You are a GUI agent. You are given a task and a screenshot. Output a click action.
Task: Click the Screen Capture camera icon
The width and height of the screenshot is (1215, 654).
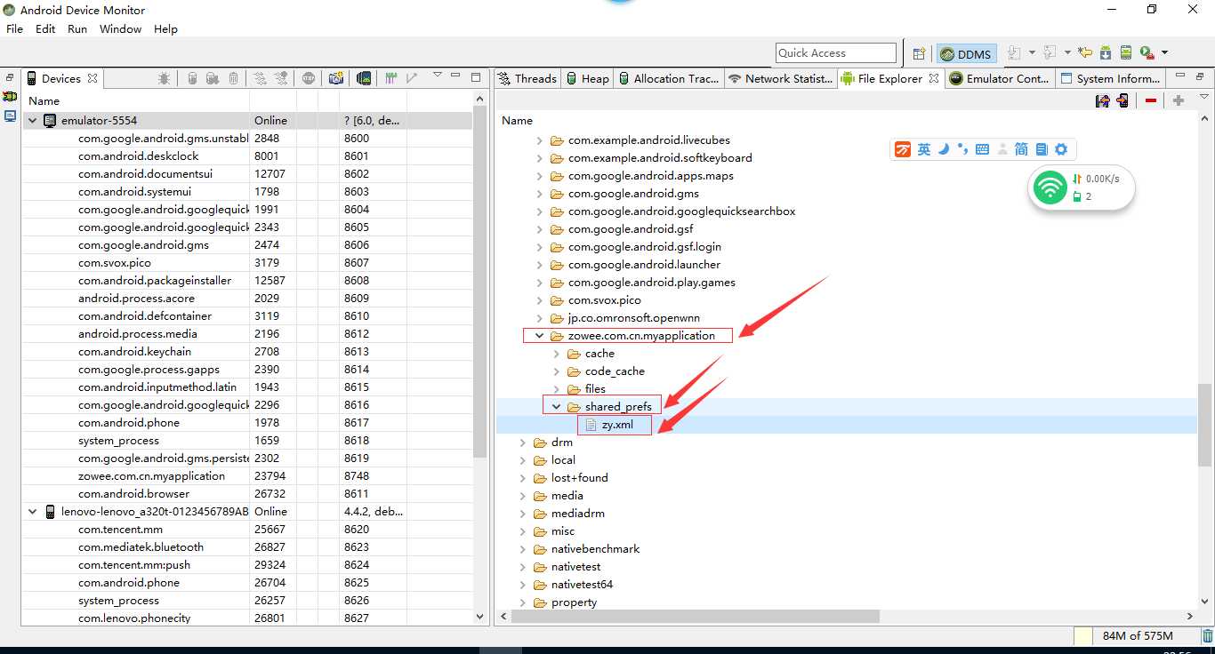point(336,78)
